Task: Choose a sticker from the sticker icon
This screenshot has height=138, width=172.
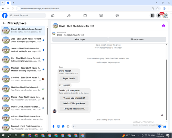Action: 63,127
